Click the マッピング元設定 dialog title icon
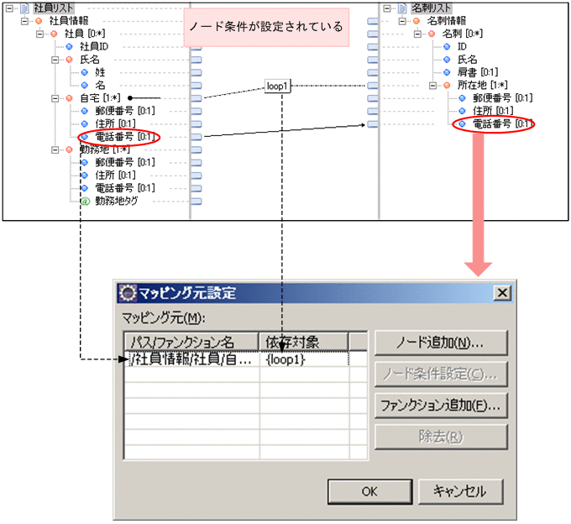571x524 pixels. tap(128, 293)
